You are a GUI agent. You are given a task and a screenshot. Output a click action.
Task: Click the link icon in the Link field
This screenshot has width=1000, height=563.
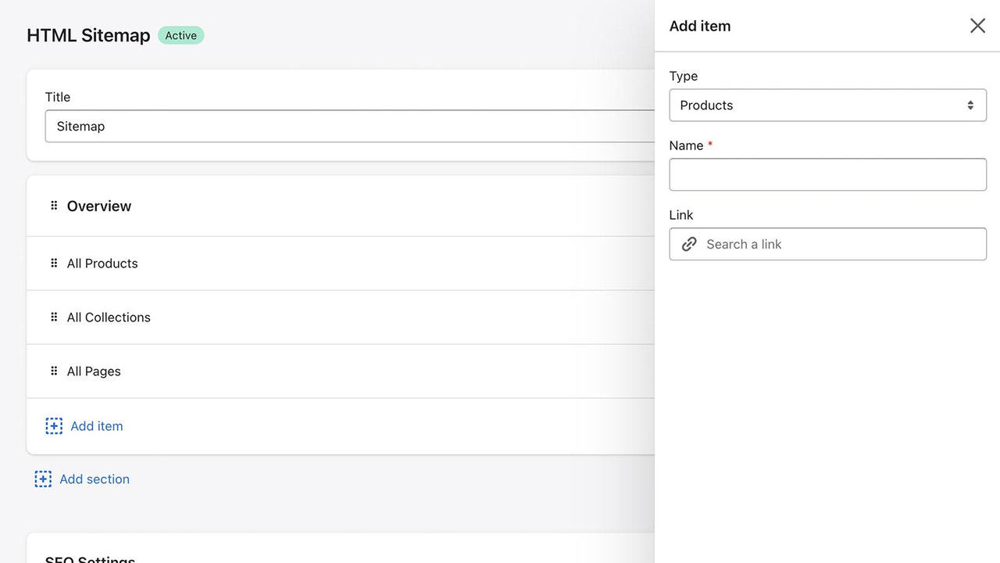[689, 244]
